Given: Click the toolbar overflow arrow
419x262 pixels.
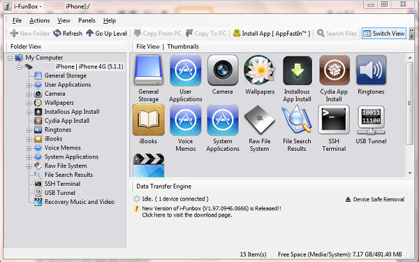Looking at the screenshot, I should tap(411, 34).
